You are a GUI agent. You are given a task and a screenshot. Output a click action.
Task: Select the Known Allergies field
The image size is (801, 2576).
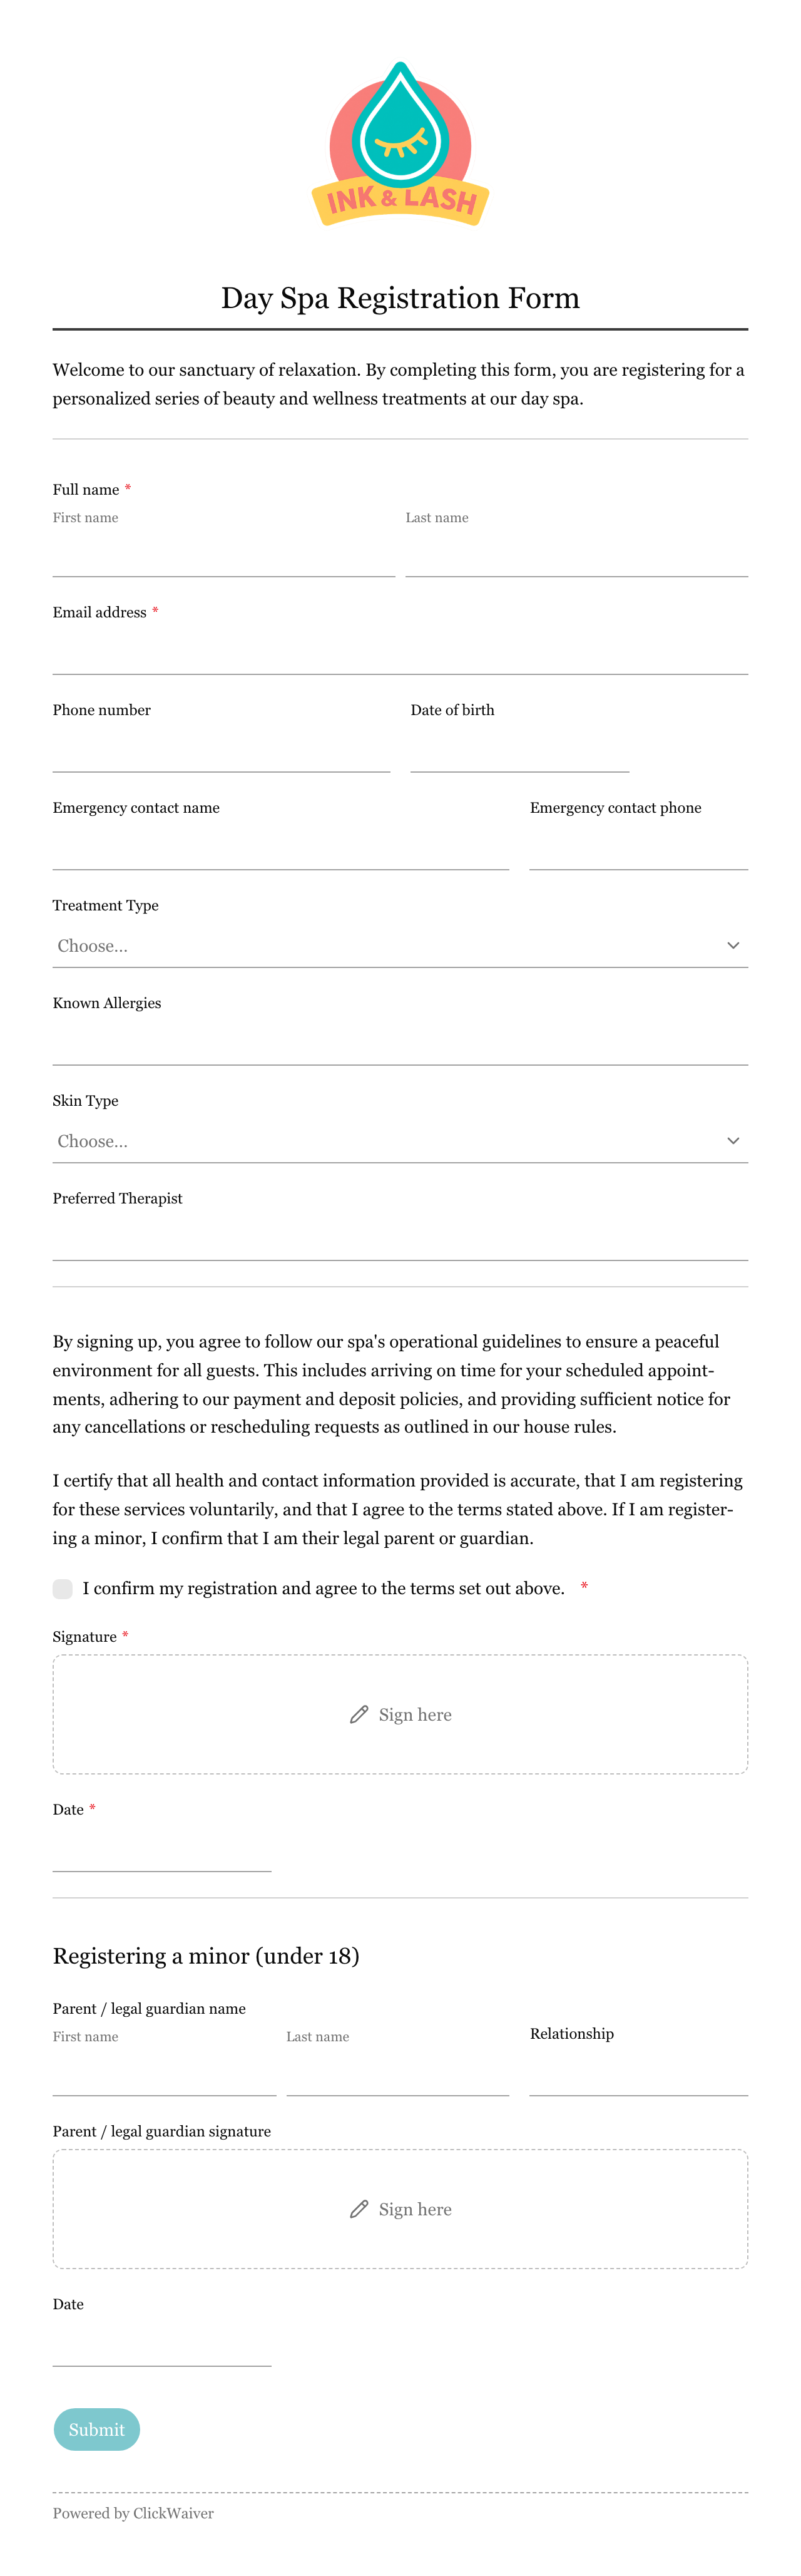point(400,1044)
